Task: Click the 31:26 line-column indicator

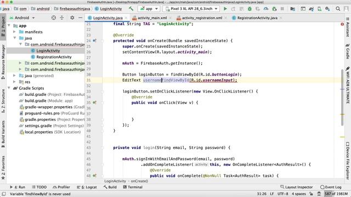Action: coord(262,194)
